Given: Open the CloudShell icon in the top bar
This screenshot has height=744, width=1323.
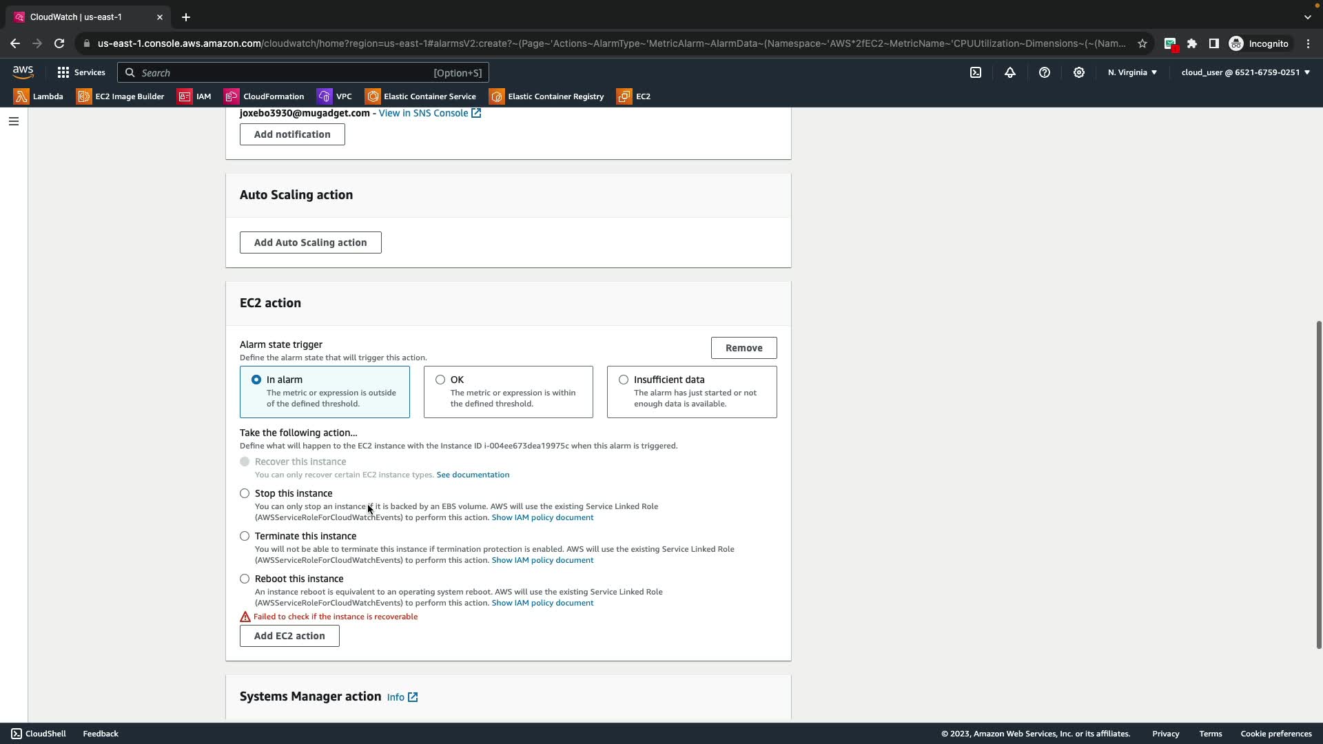Looking at the screenshot, I should [x=976, y=72].
